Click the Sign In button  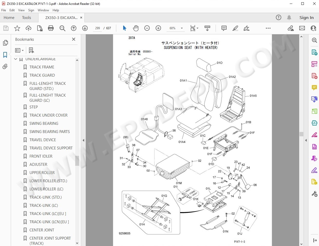pos(306,18)
